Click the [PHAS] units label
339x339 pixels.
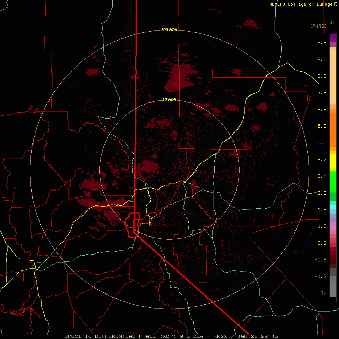click(318, 26)
